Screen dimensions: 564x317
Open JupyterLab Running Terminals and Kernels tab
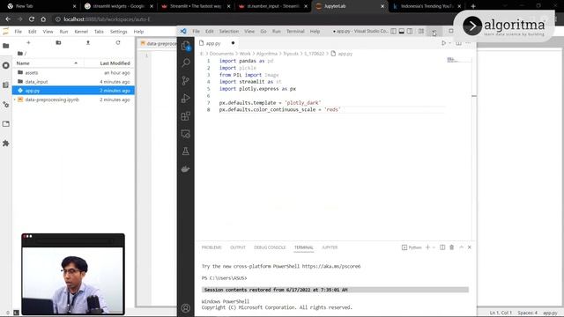point(6,65)
